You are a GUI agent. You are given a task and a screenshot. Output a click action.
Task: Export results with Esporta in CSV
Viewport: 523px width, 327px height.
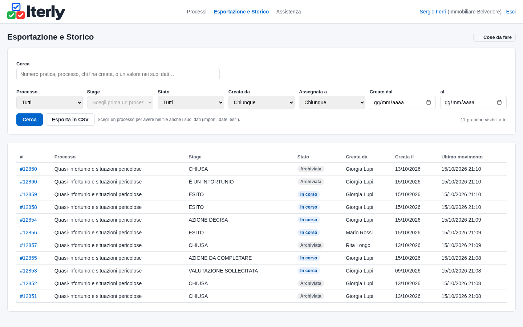pyautogui.click(x=70, y=120)
